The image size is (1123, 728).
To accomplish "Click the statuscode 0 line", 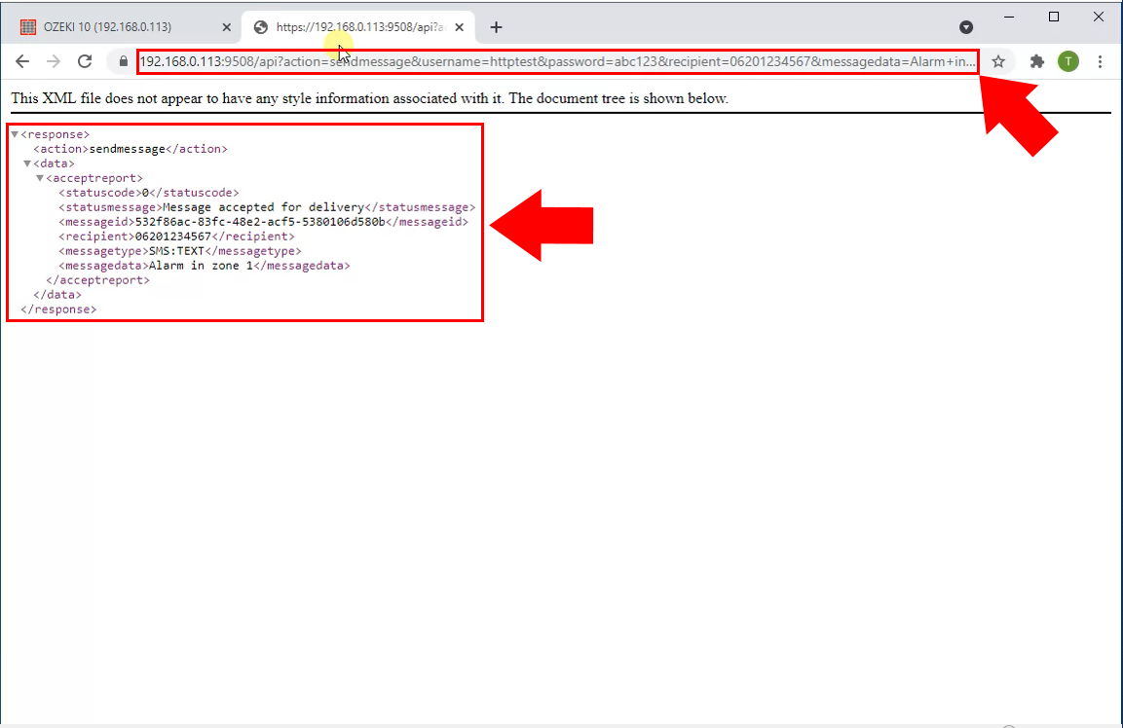I will 149,193.
